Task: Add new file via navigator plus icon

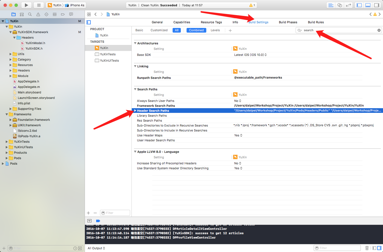Action: 4,248
